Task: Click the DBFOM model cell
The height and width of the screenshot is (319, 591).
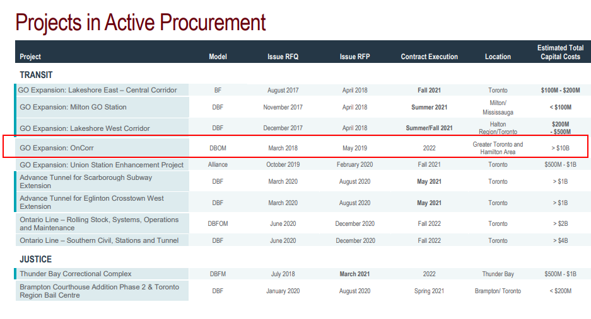Action: tap(218, 223)
